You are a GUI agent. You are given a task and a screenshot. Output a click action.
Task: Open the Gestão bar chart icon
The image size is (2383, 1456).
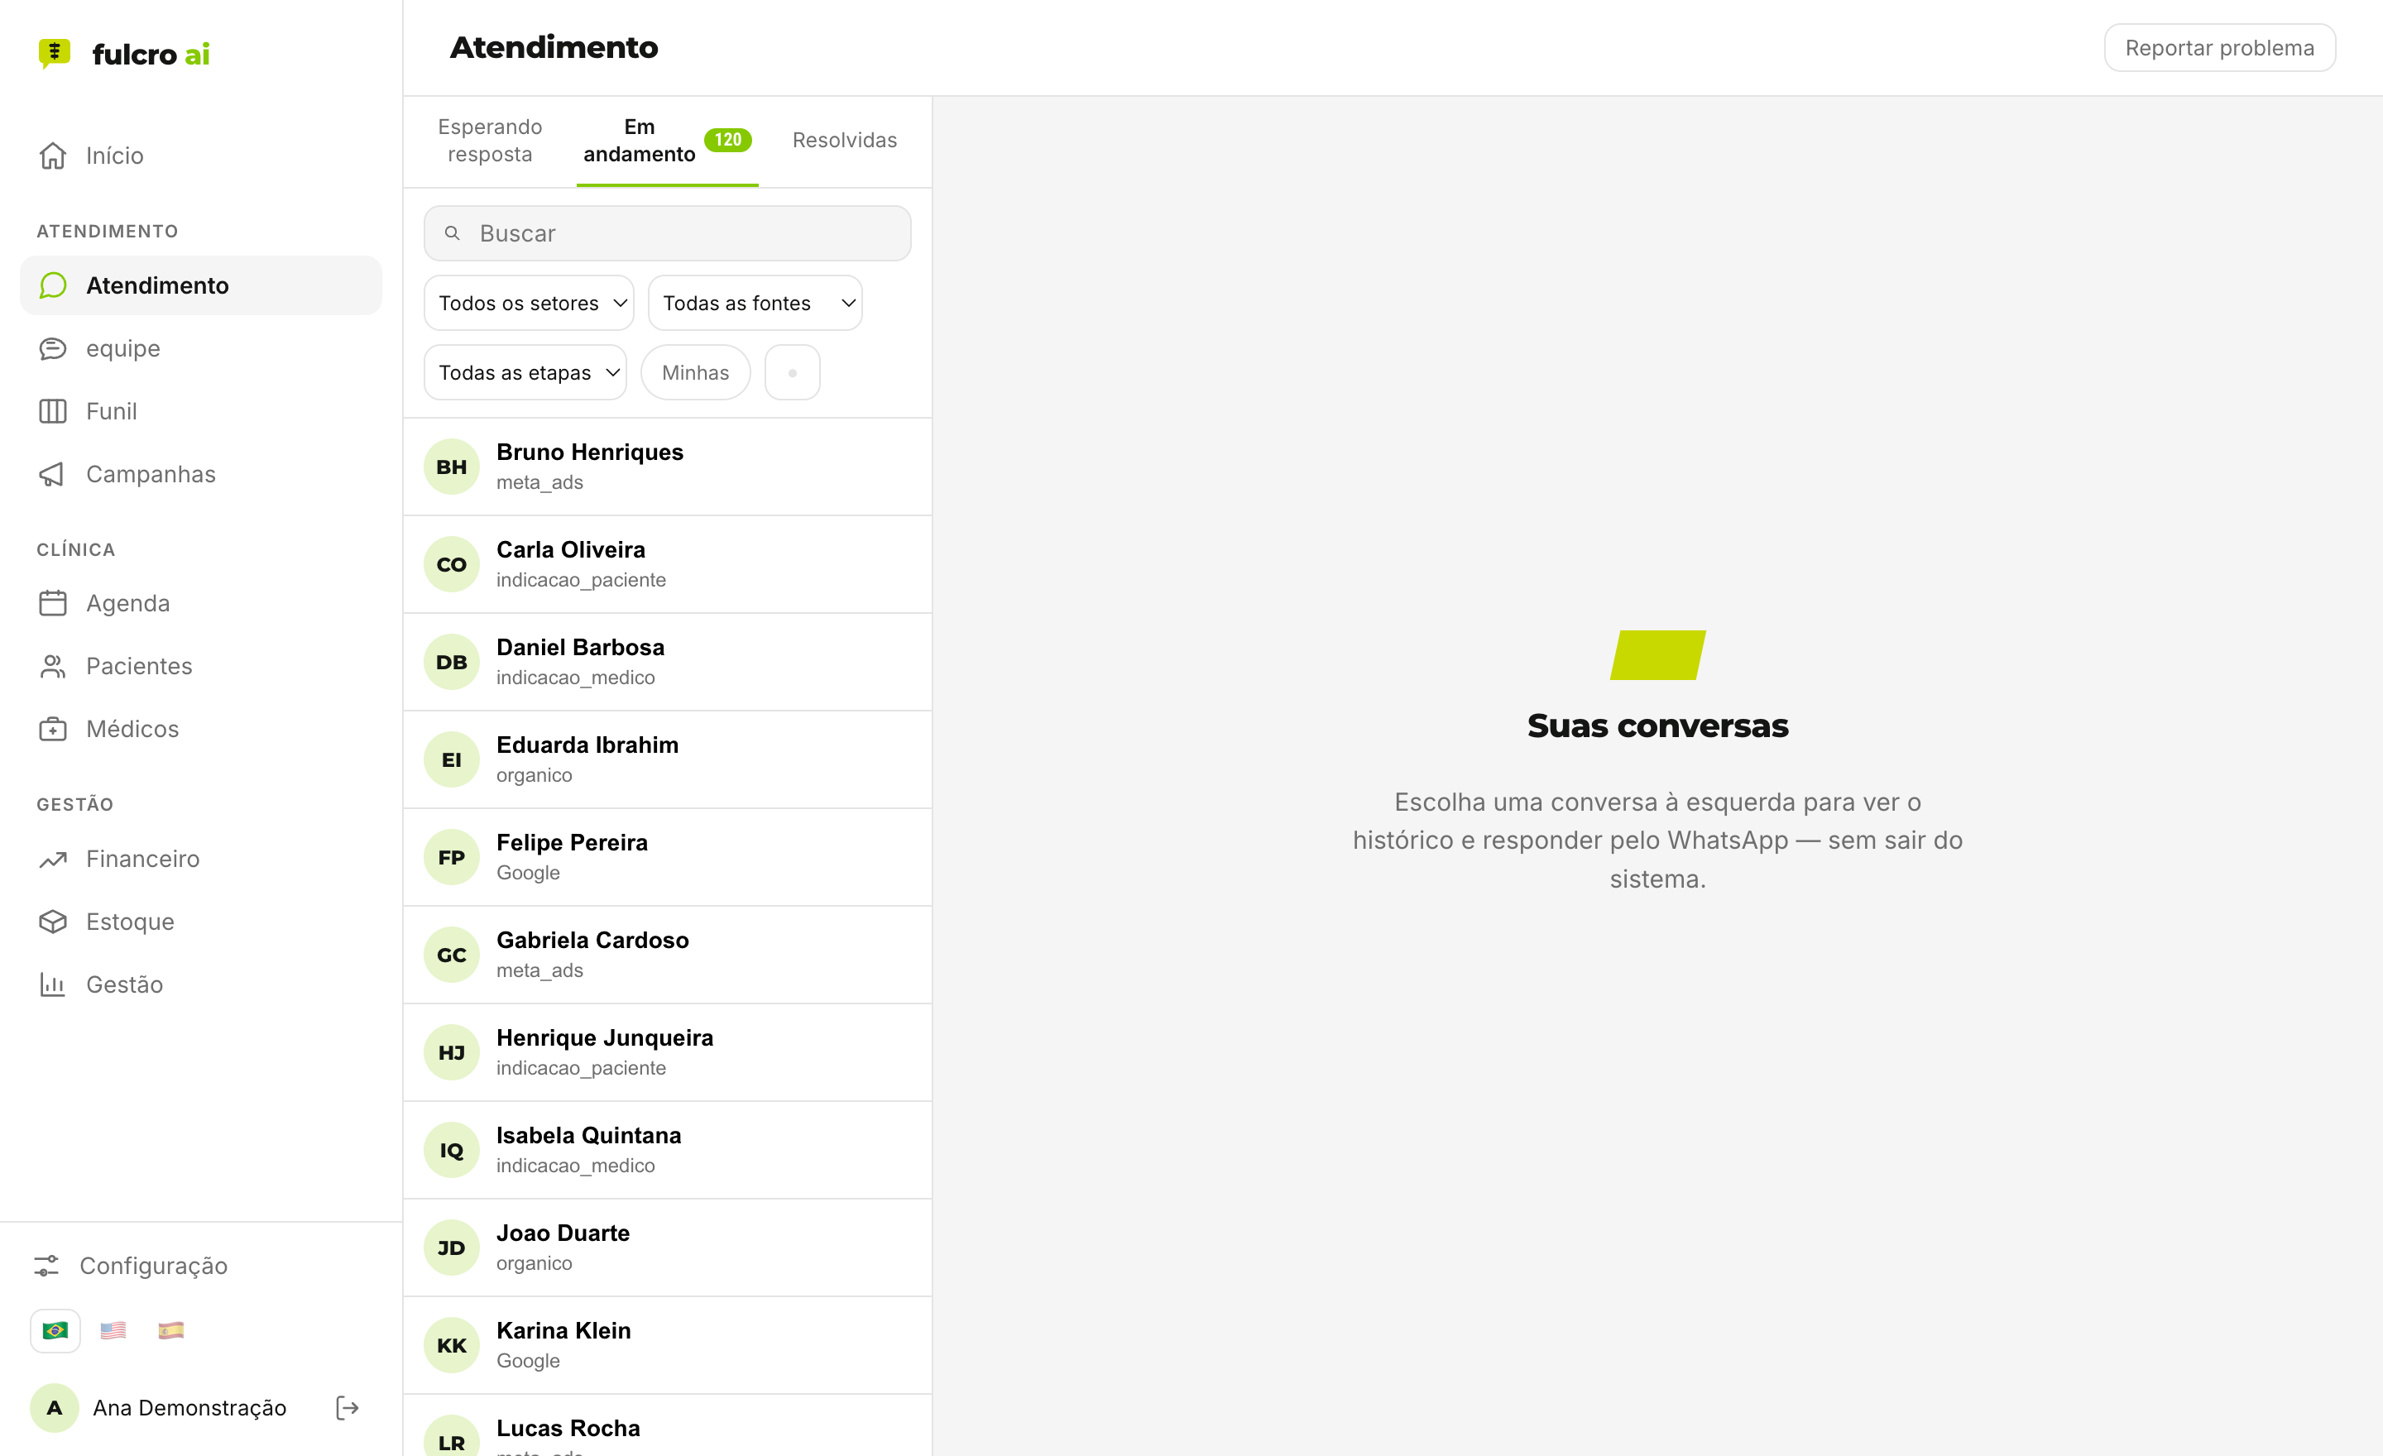coord(53,984)
